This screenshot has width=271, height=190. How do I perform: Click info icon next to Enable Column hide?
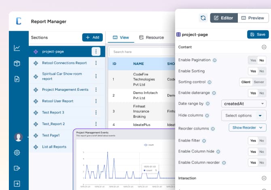tap(218, 152)
